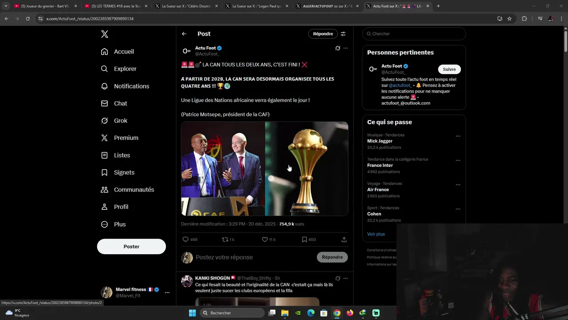The height and width of the screenshot is (320, 568).
Task: Open Grok from the sidebar
Action: click(x=114, y=121)
